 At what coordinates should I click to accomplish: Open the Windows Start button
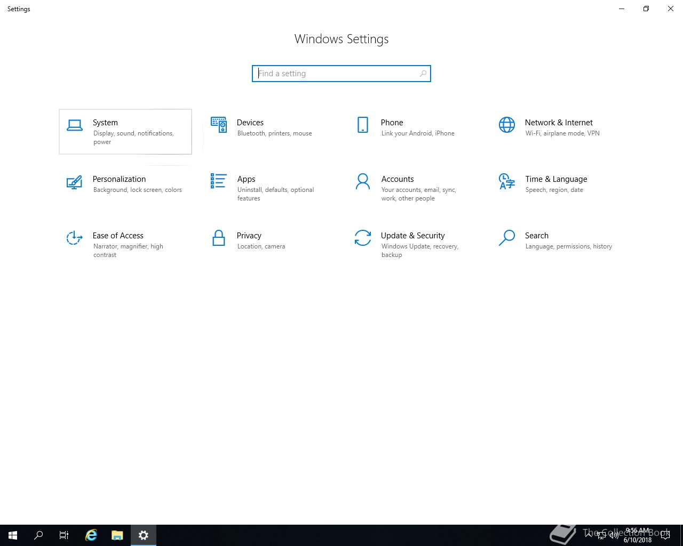pyautogui.click(x=13, y=535)
